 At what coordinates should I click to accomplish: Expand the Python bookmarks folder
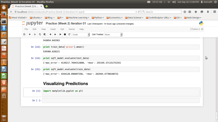point(98,17)
